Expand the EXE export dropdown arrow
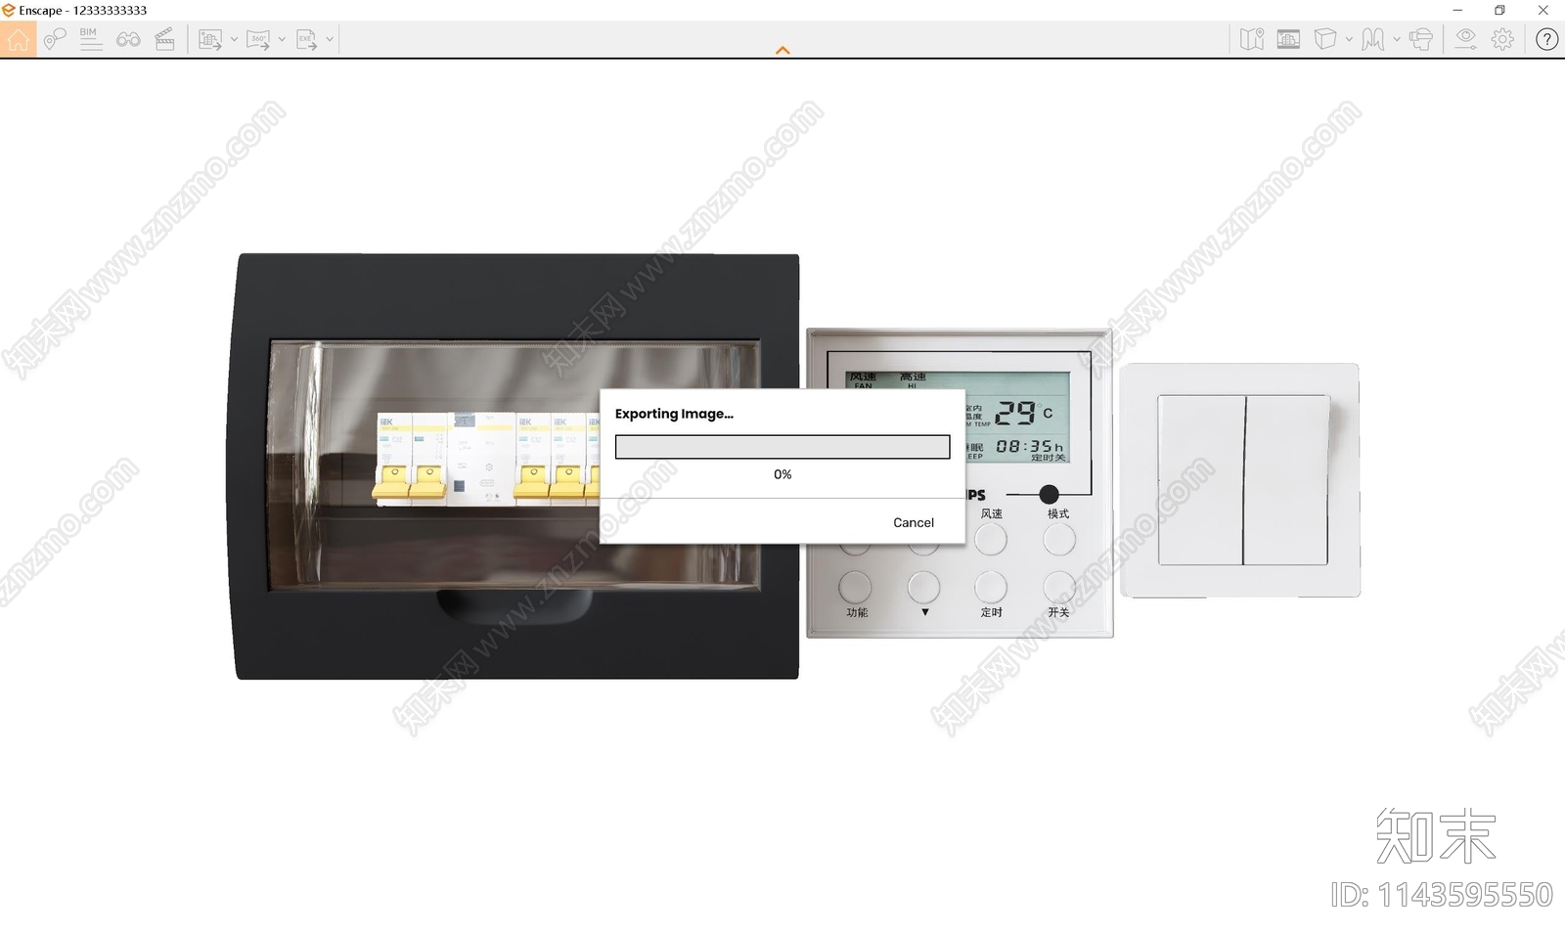 coord(330,39)
